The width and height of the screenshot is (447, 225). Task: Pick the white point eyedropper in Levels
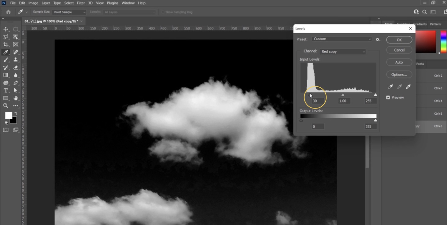(408, 87)
